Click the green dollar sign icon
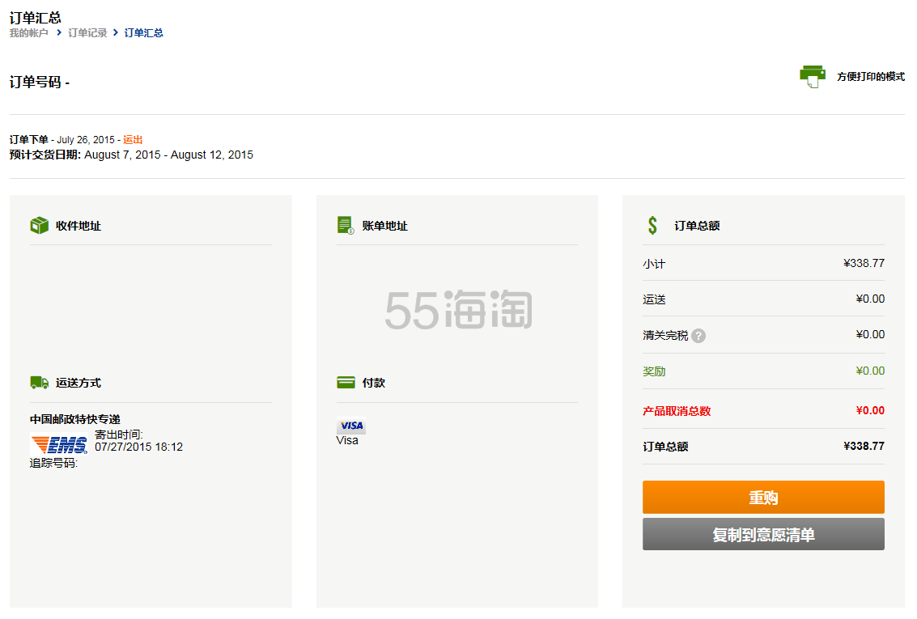 [652, 226]
